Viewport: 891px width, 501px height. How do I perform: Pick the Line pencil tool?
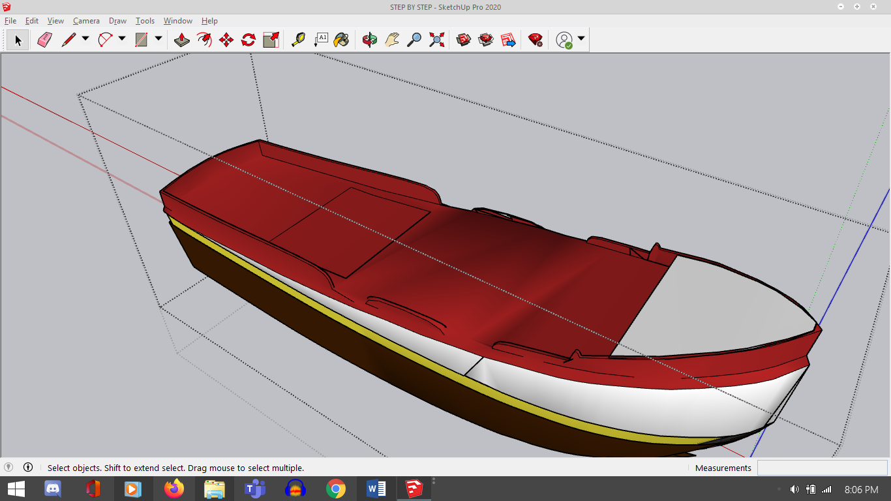pos(68,40)
